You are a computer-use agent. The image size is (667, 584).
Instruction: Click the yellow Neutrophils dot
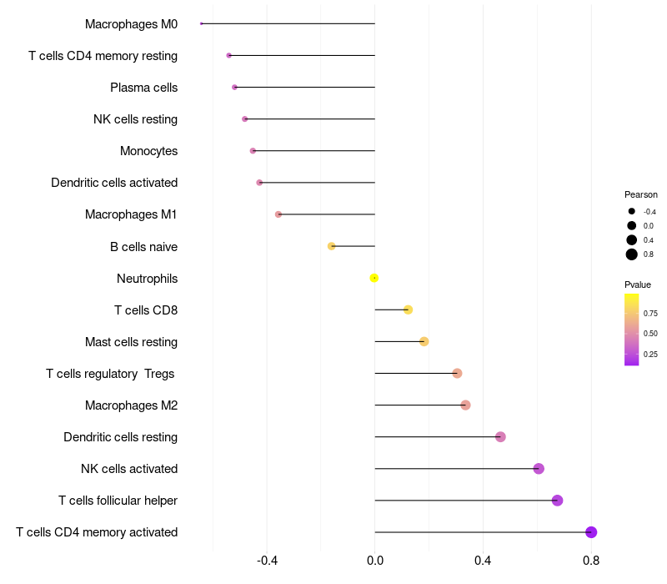374,278
